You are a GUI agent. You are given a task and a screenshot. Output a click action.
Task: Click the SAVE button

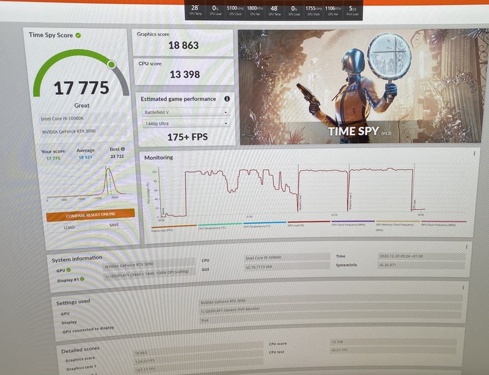[x=114, y=225]
